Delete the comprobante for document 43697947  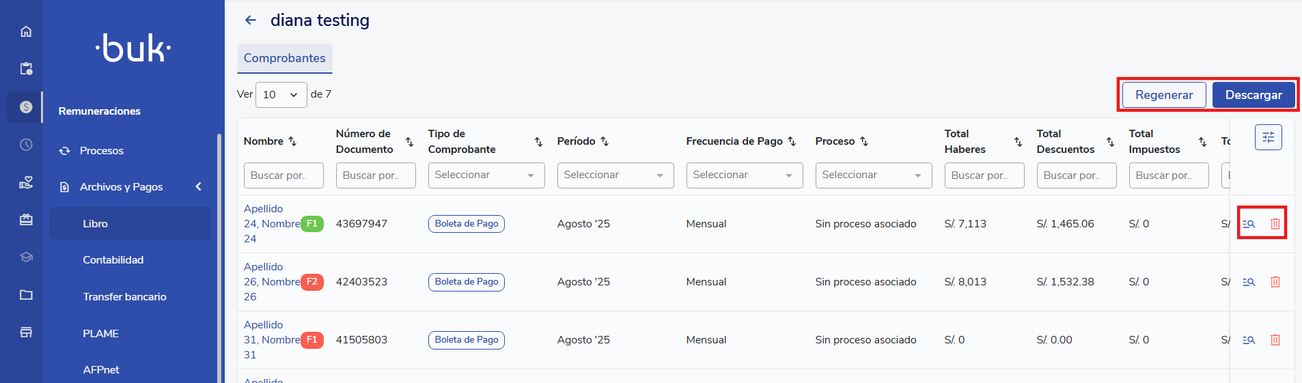coord(1275,224)
